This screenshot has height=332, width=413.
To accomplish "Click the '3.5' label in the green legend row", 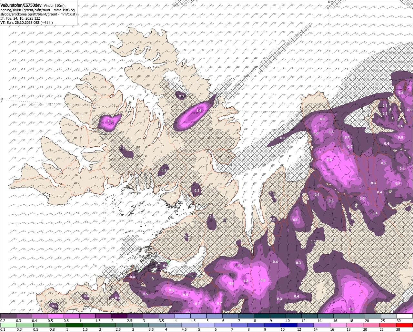I will tap(151, 329).
